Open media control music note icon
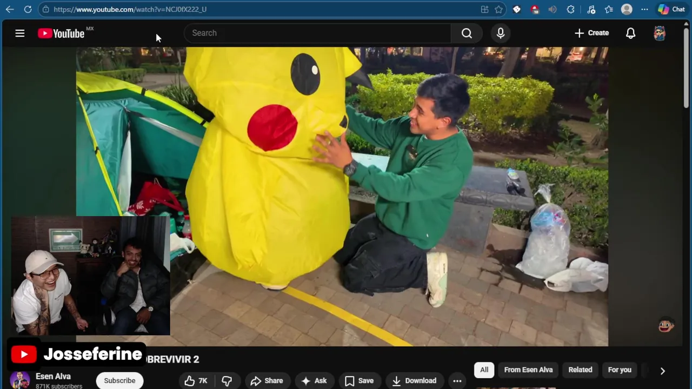Image resolution: width=692 pixels, height=389 pixels. 591,9
